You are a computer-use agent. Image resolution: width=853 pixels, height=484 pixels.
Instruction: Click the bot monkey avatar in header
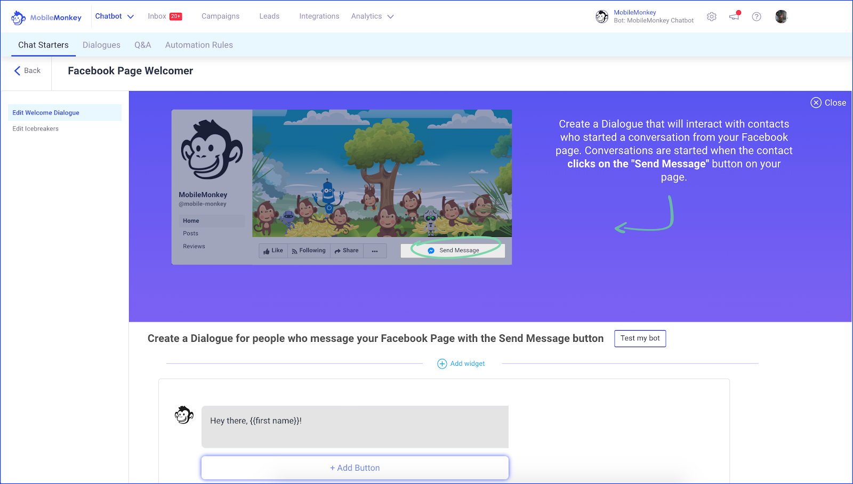click(x=602, y=17)
